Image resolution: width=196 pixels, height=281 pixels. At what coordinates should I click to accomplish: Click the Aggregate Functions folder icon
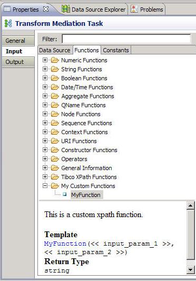(55, 96)
